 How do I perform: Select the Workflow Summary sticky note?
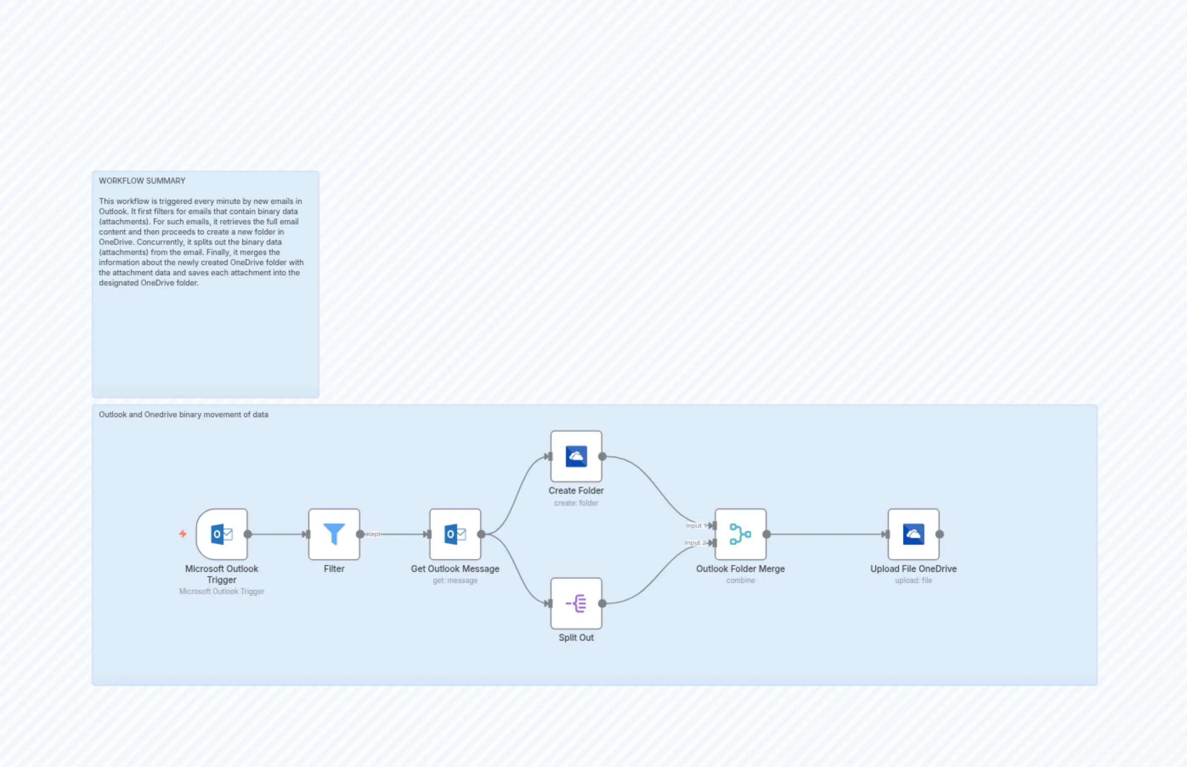tap(205, 284)
